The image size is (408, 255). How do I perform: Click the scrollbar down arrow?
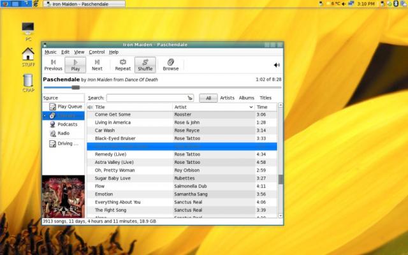click(280, 215)
